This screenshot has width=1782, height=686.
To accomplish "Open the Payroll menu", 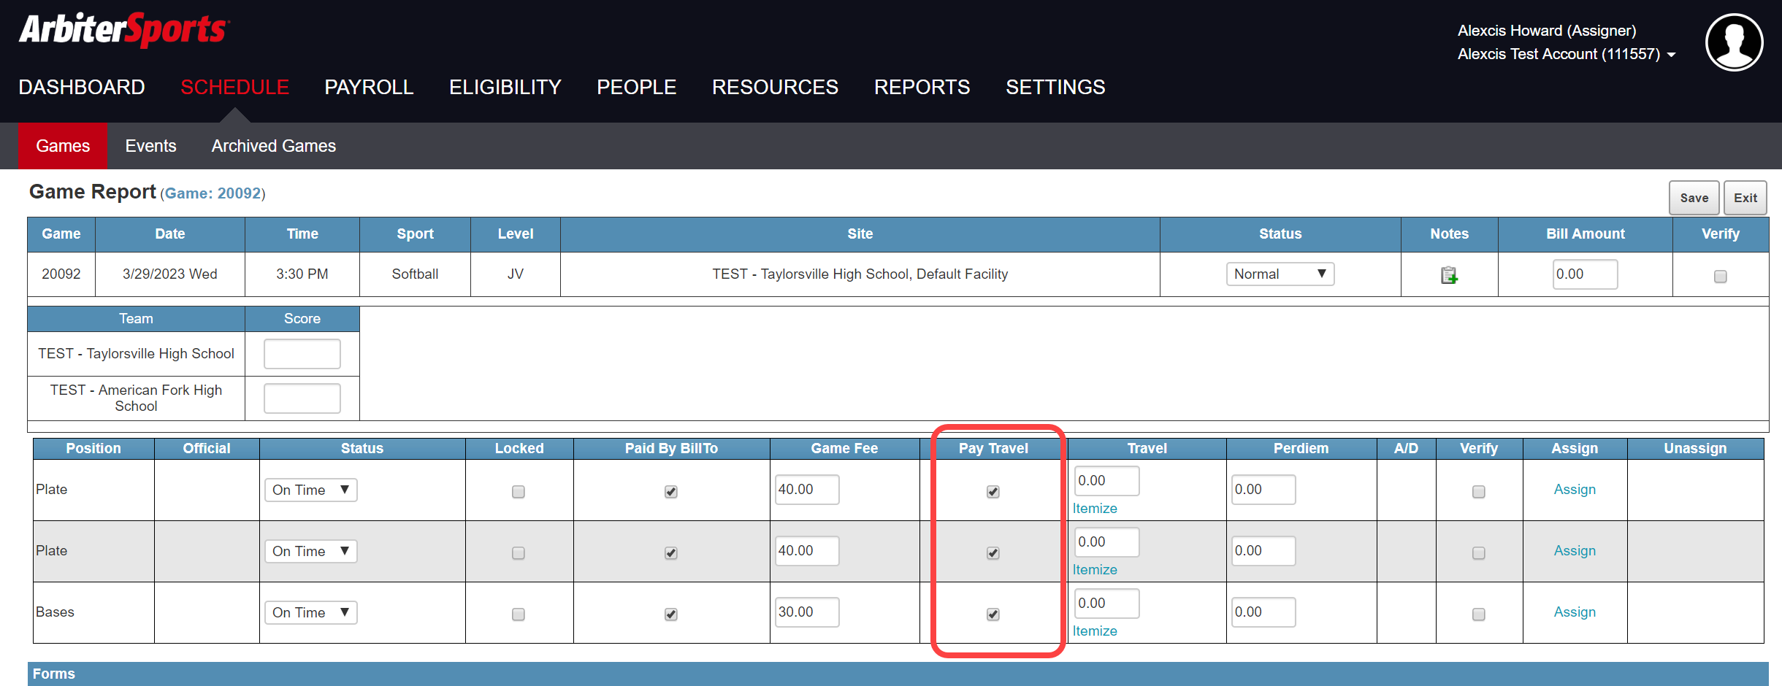I will 369,87.
